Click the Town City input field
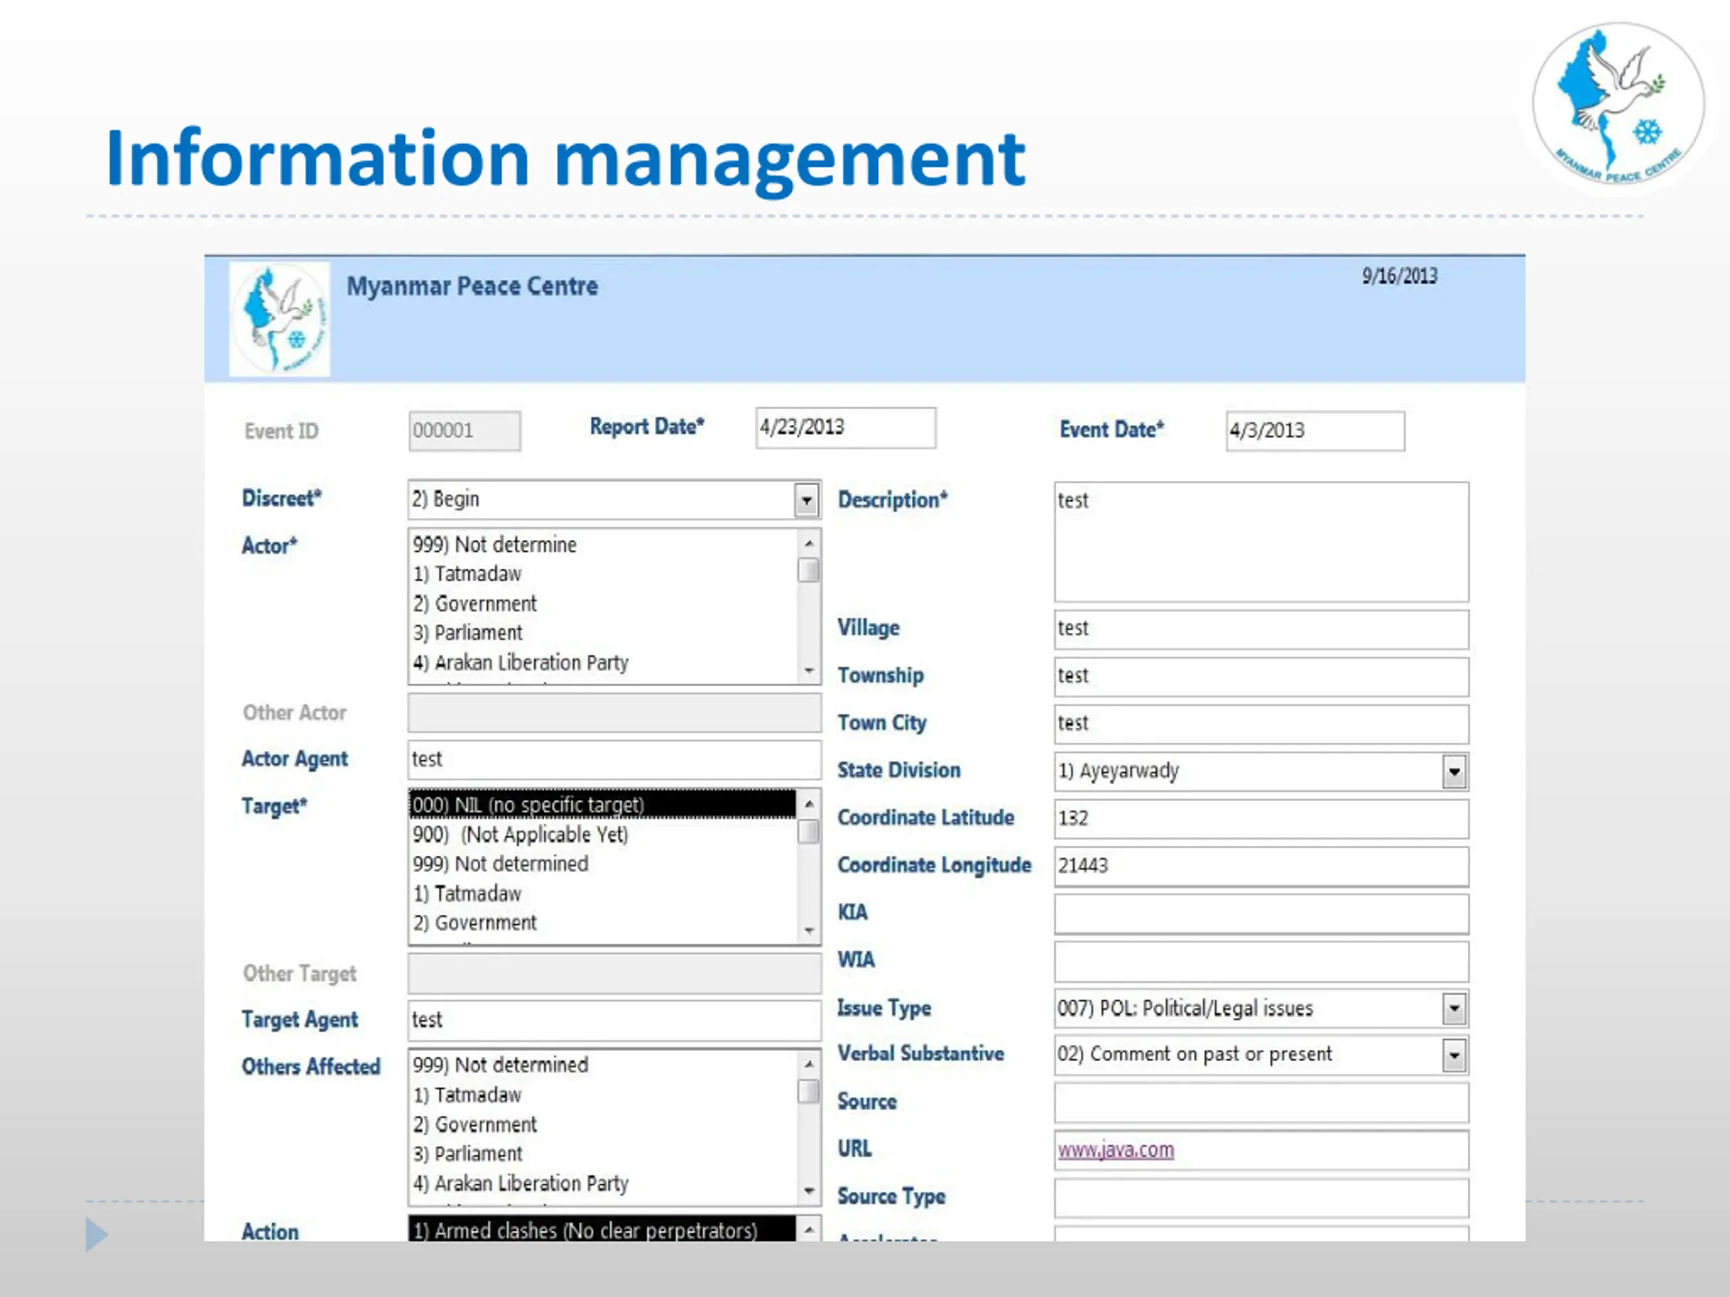The image size is (1730, 1297). (x=1261, y=724)
